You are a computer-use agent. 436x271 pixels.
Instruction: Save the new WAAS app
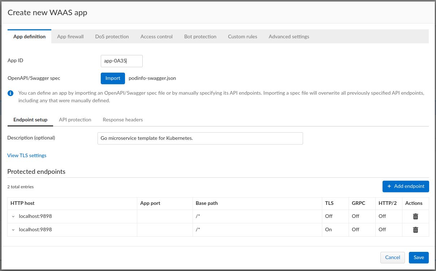pyautogui.click(x=419, y=257)
